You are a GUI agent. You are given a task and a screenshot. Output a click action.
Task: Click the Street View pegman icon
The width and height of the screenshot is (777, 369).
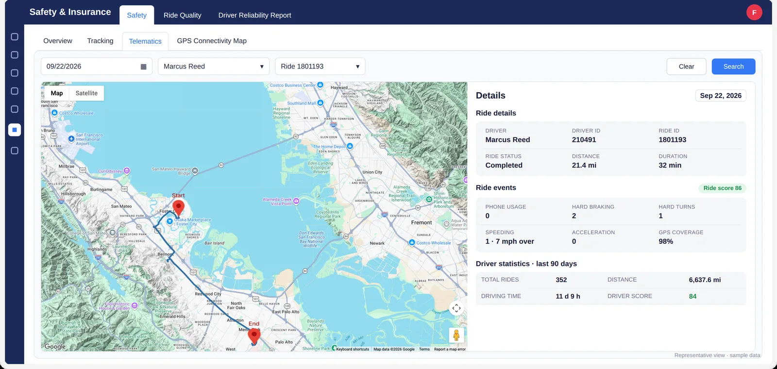(x=456, y=335)
